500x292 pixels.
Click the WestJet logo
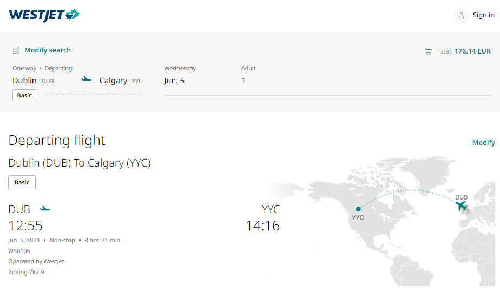click(44, 15)
